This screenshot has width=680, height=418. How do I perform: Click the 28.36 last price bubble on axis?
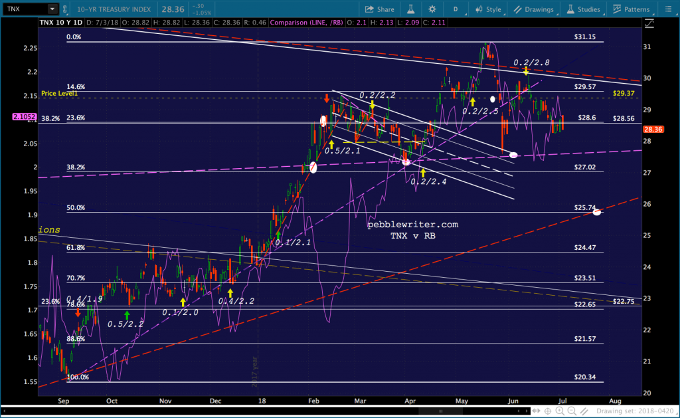pyautogui.click(x=653, y=130)
